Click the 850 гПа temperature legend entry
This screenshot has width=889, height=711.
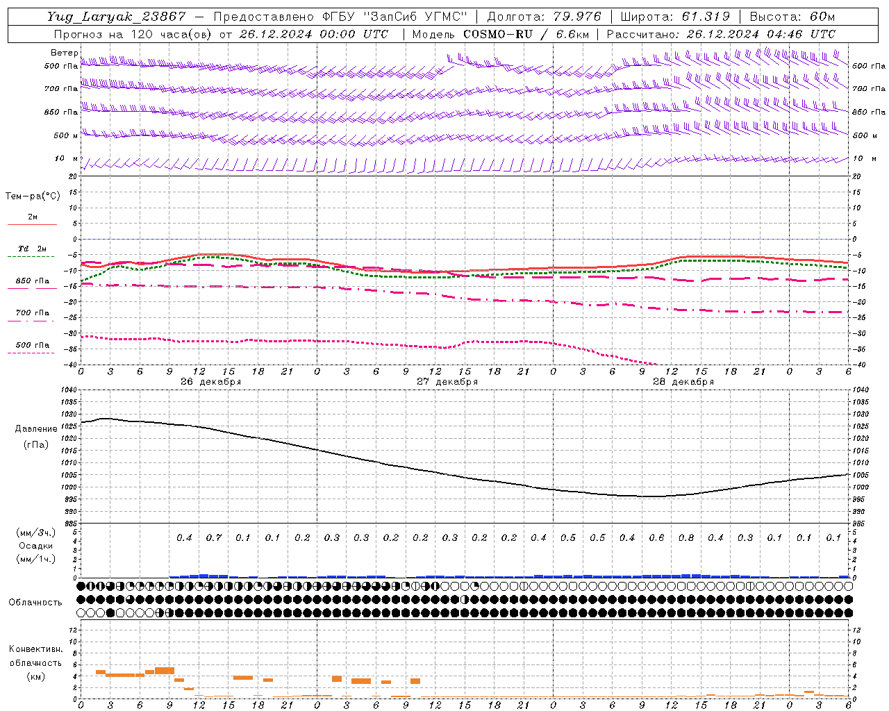pos(33,281)
